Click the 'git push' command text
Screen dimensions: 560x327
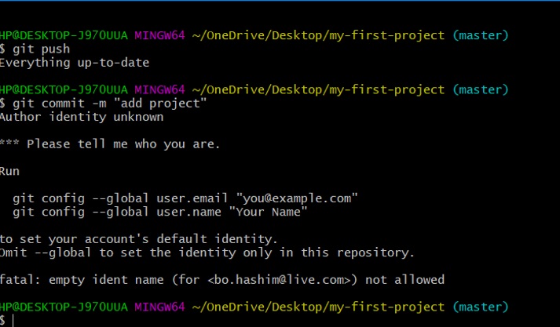[41, 49]
